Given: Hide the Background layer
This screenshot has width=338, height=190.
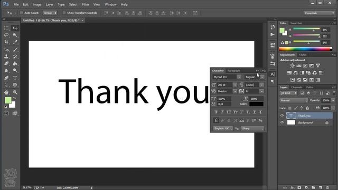Looking at the screenshot, I should pyautogui.click(x=282, y=122).
